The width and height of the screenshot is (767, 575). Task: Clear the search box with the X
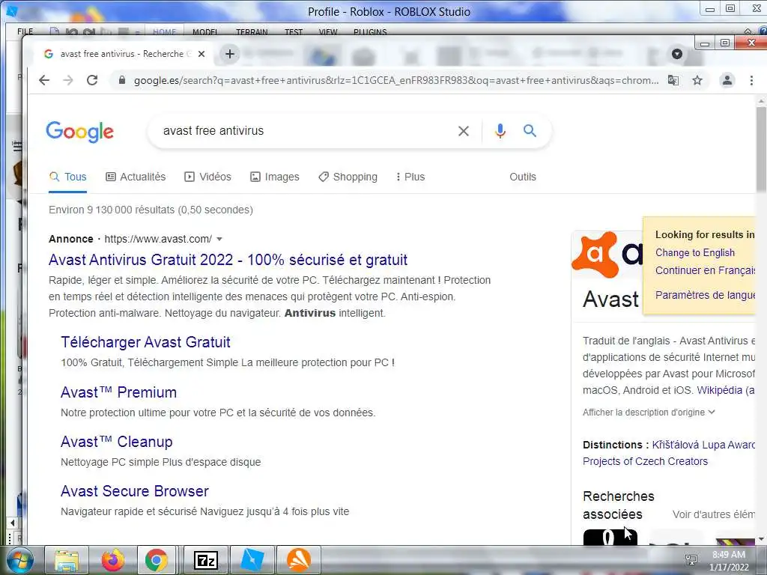point(463,131)
